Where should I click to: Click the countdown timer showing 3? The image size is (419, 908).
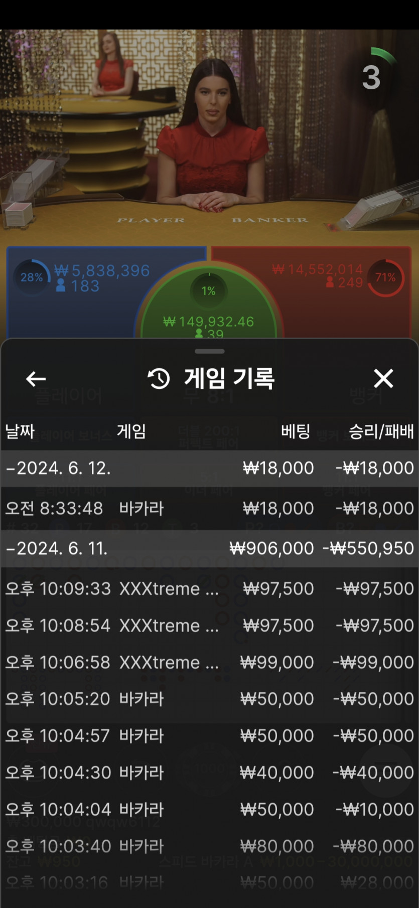[x=371, y=78]
